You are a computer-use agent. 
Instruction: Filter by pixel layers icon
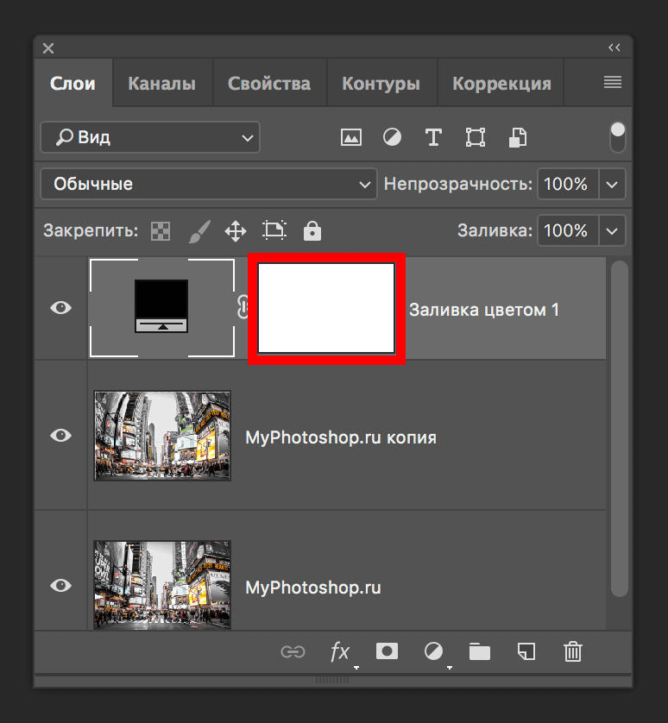tap(351, 137)
